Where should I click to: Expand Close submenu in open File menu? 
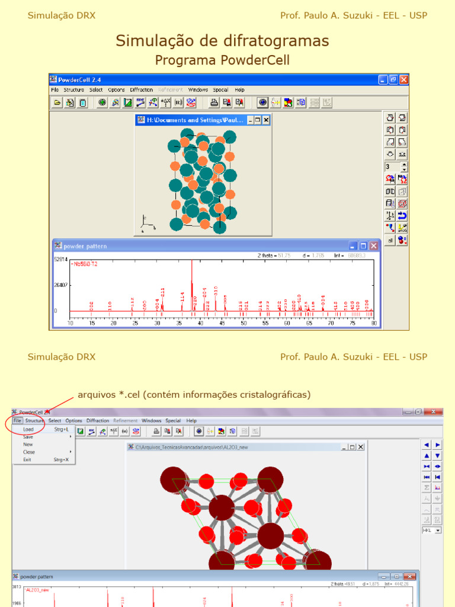(x=44, y=452)
